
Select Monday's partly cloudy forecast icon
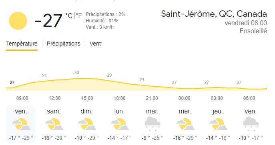pos(119,124)
